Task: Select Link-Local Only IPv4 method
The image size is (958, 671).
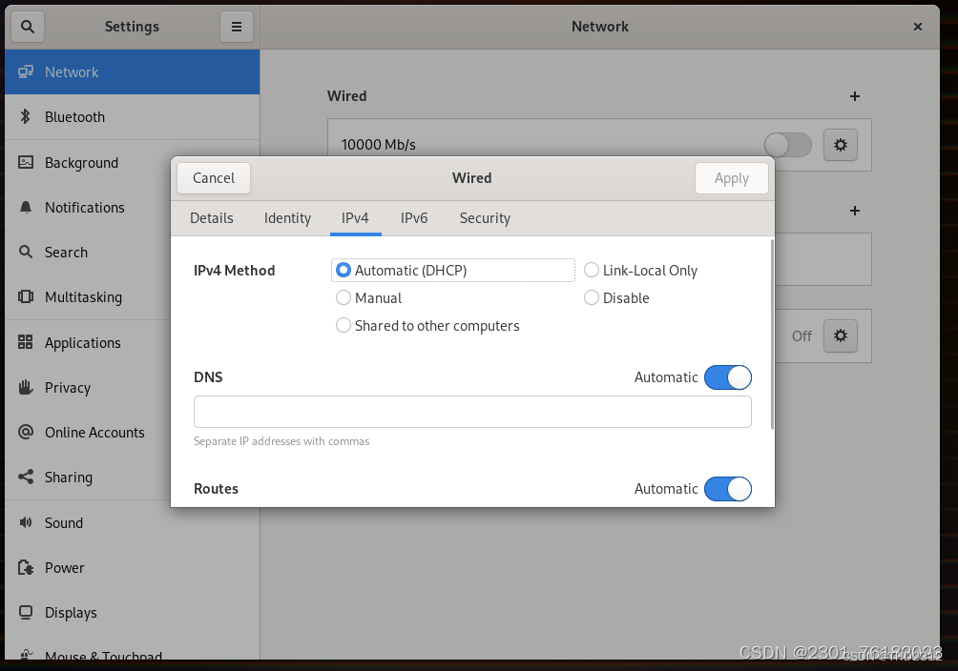Action: 640,270
